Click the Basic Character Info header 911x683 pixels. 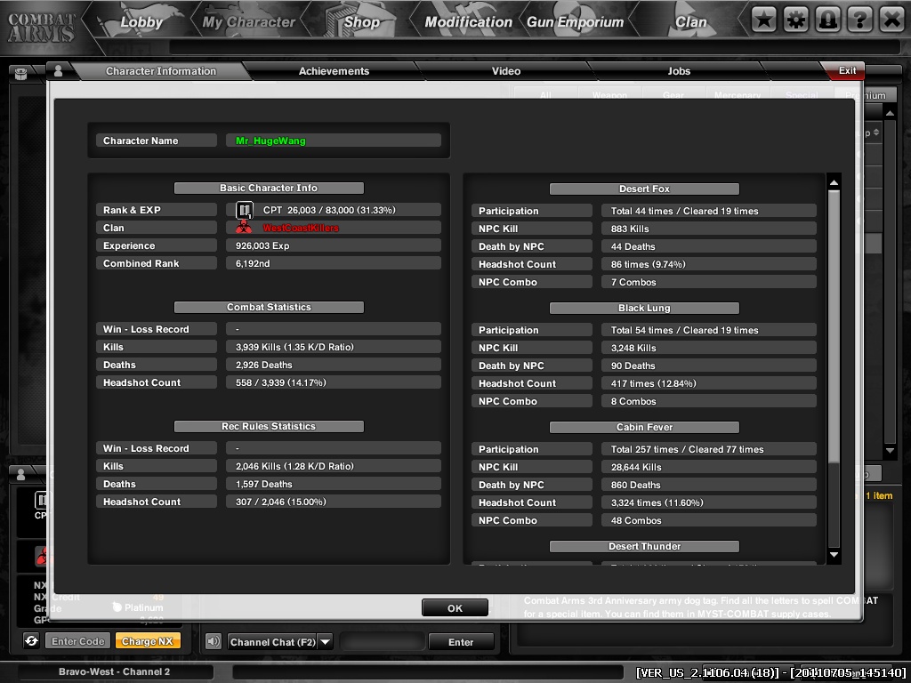pos(269,188)
